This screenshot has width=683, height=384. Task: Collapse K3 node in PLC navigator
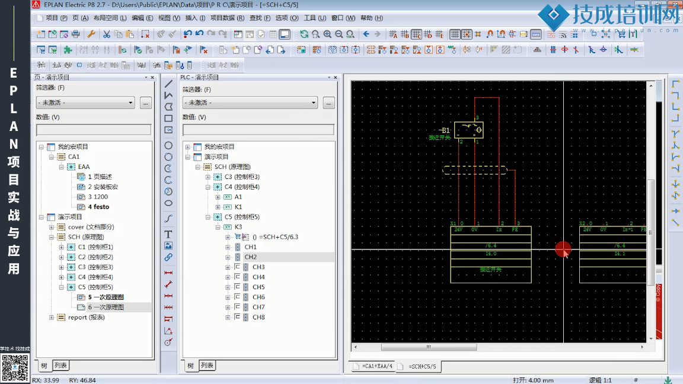pyautogui.click(x=218, y=227)
